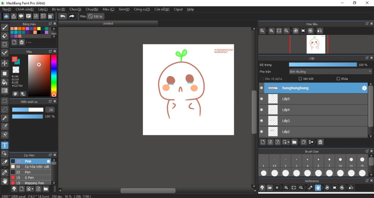Click the Undo arrow in toolbar
This screenshot has width=374, height=198.
click(x=63, y=16)
